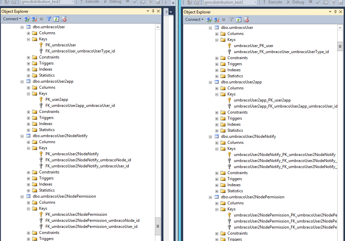Open Connect dropdown in right Object Explorer
Screen dimensions: 345x241
tap(194, 19)
